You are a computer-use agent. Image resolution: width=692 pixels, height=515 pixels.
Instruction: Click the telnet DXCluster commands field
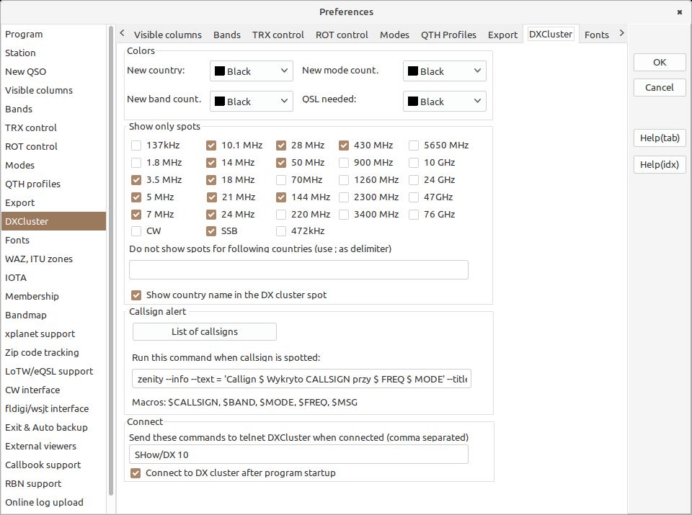tap(298, 454)
